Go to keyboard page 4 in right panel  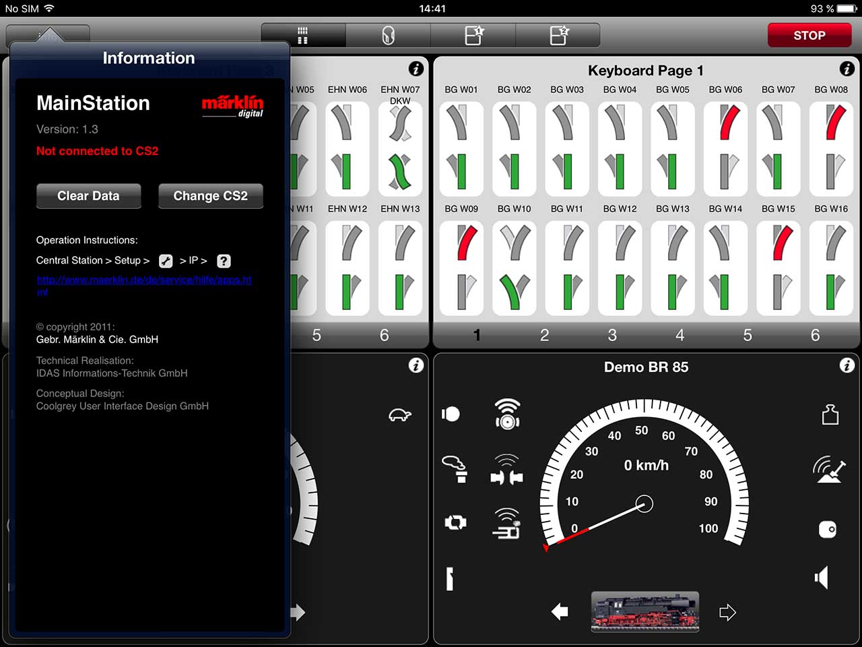coord(679,335)
